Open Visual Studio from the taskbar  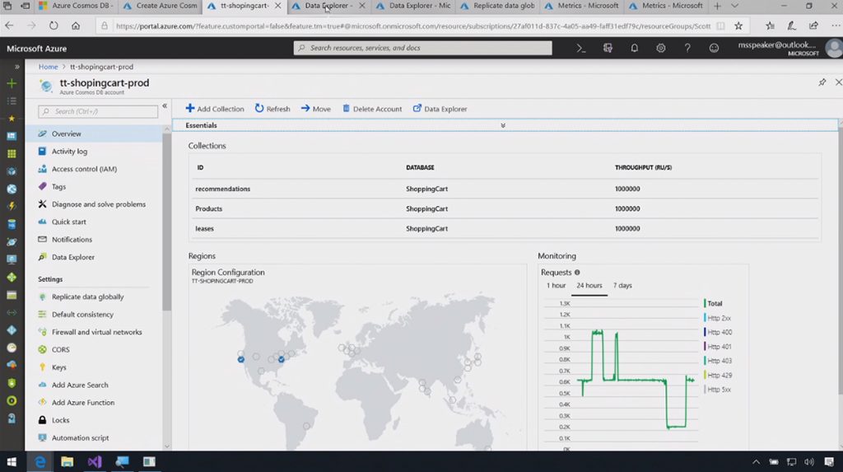[x=95, y=462]
